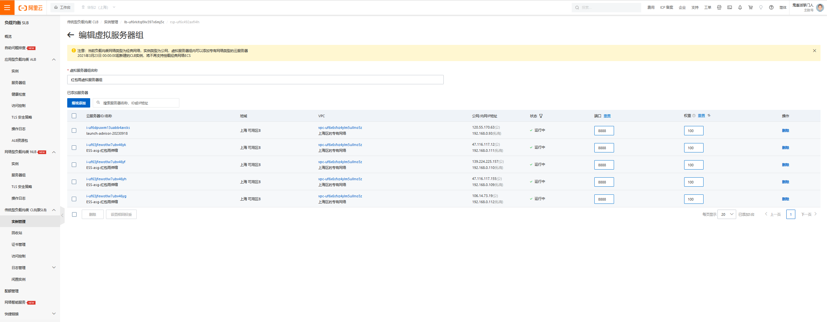Click the header search magnifier icon
Image resolution: width=827 pixels, height=322 pixels.
tap(577, 8)
